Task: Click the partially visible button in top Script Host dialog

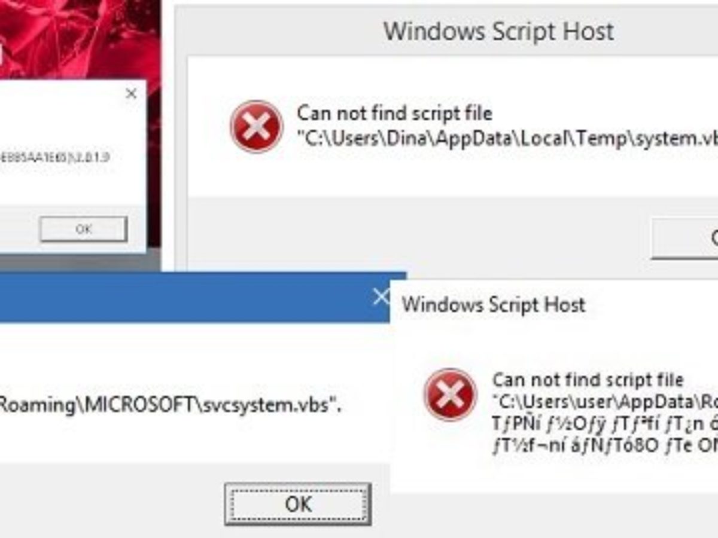Action: [685, 238]
